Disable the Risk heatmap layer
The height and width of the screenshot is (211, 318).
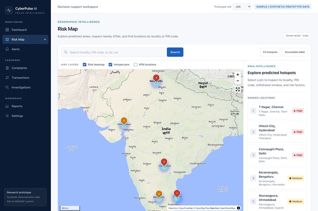84,64
